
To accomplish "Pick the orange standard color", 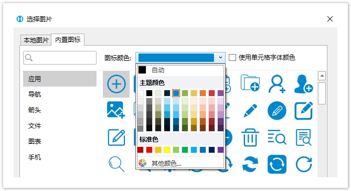I will pos(158,150).
